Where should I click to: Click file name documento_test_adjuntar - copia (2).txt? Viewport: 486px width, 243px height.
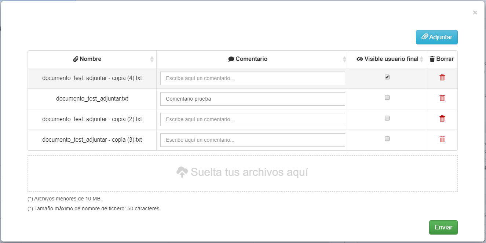coord(92,119)
